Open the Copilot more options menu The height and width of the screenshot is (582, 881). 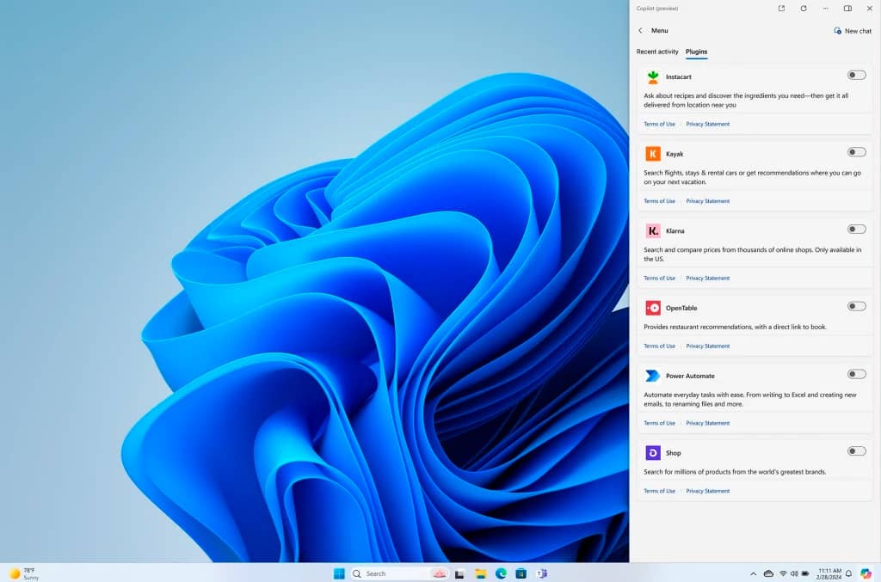826,9
